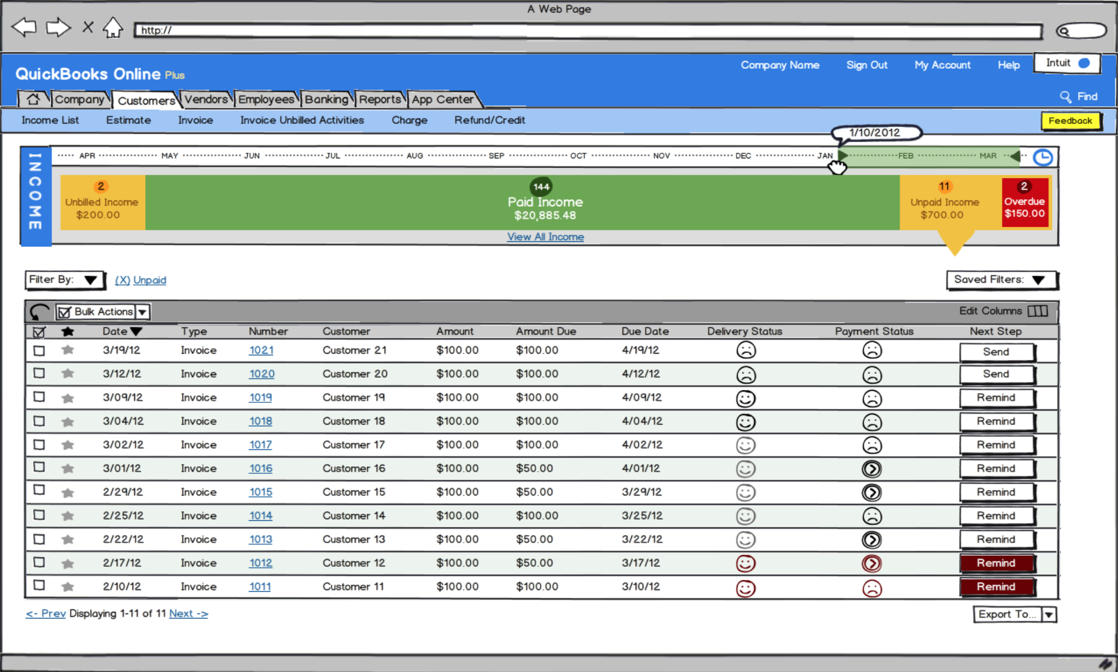Select the yellow Unbilled Income block
The image size is (1118, 672).
pos(103,203)
